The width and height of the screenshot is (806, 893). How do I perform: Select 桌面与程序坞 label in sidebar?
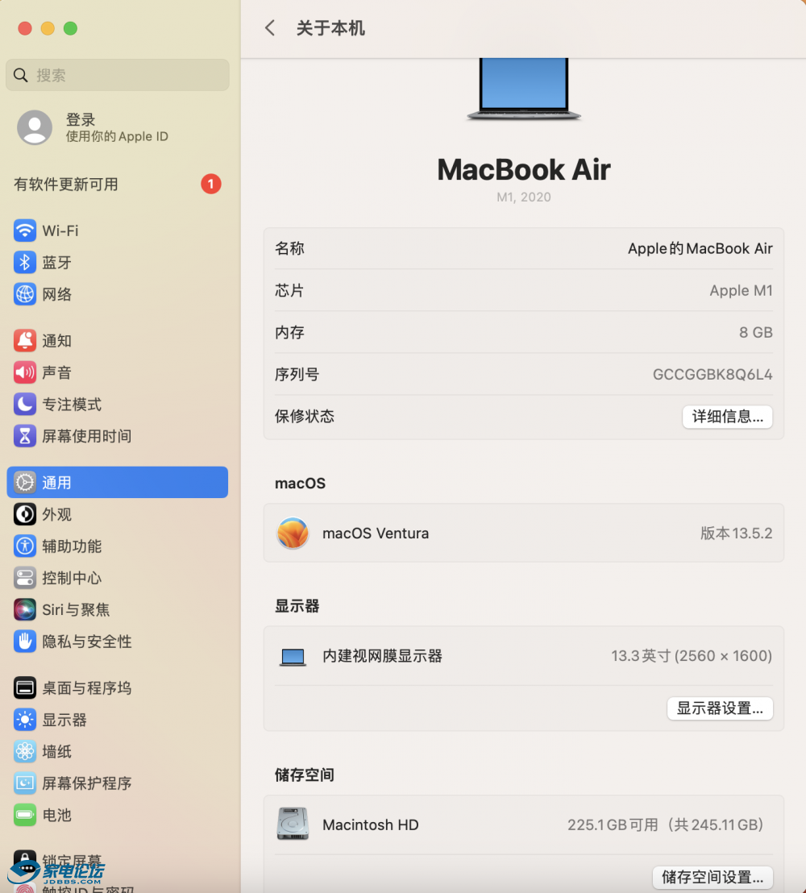click(x=86, y=688)
